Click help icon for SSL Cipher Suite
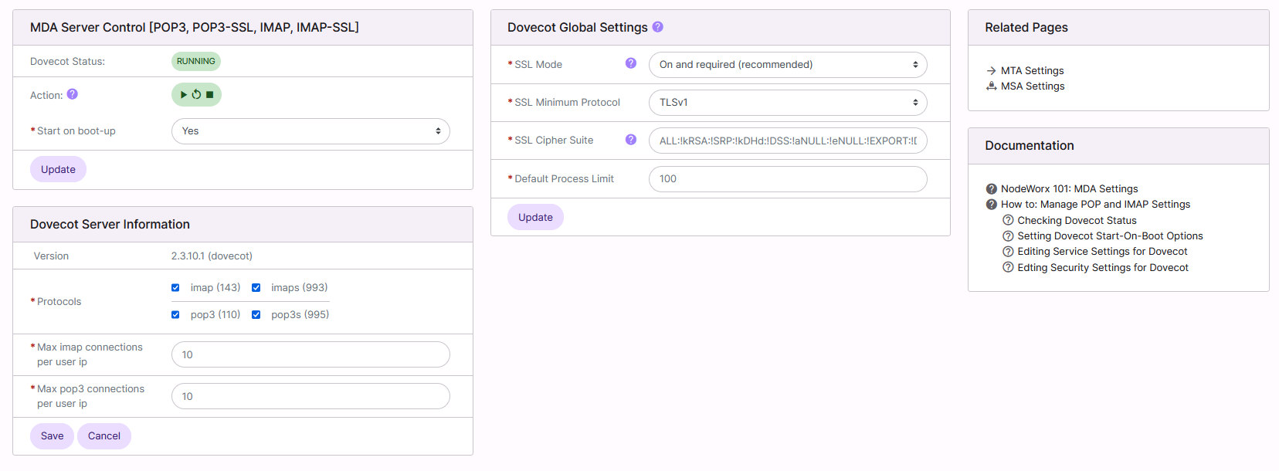 coord(631,140)
